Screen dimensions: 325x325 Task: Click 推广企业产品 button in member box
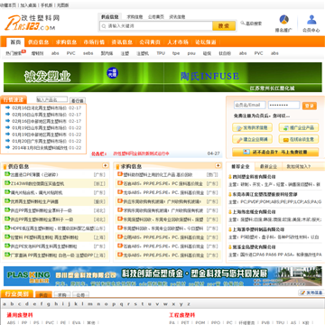click(x=299, y=127)
